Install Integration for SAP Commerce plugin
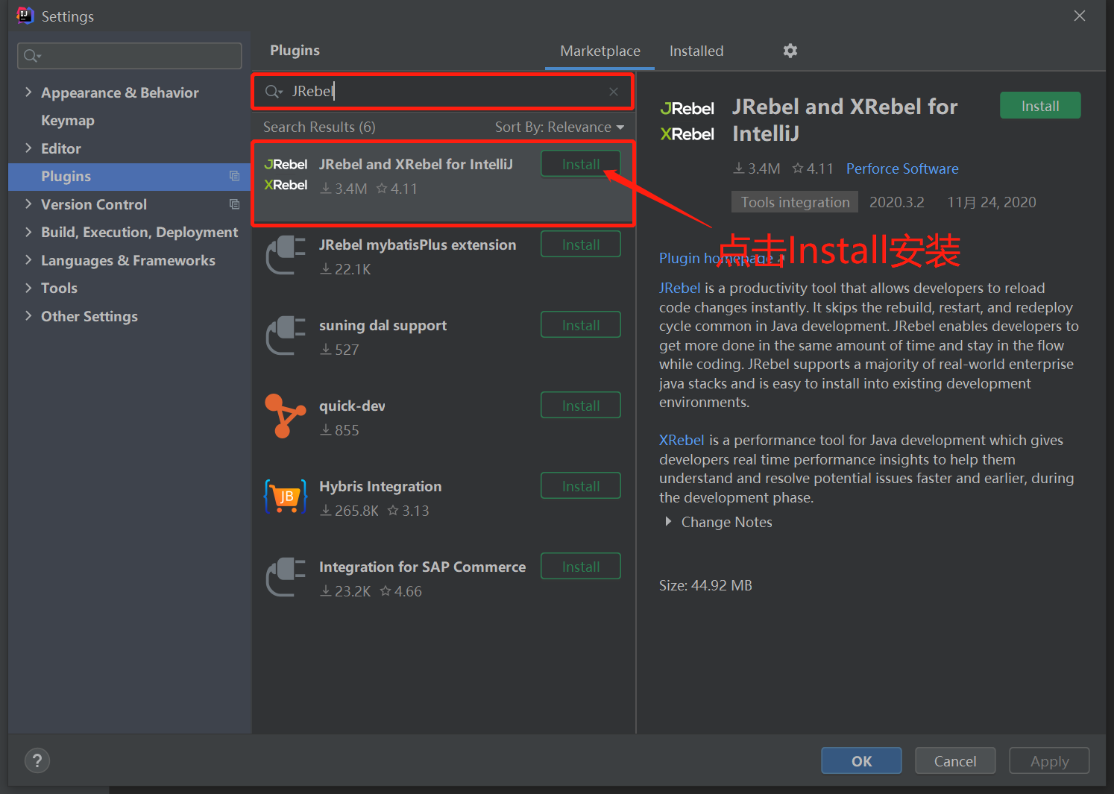Viewport: 1114px width, 794px height. [x=581, y=567]
